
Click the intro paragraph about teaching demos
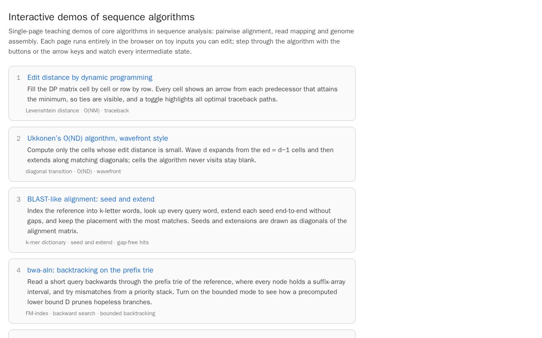[181, 41]
